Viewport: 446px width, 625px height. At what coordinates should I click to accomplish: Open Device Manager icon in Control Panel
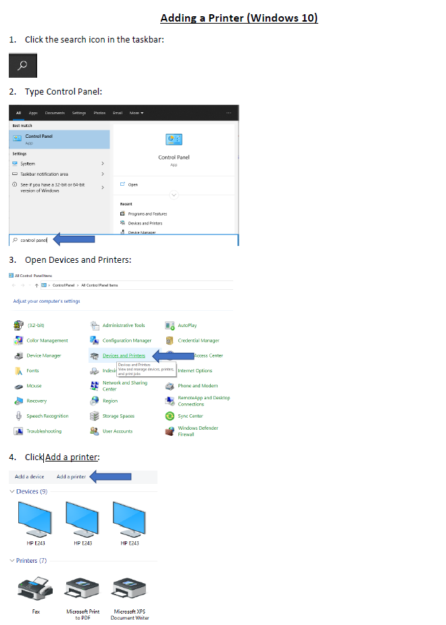(18, 355)
